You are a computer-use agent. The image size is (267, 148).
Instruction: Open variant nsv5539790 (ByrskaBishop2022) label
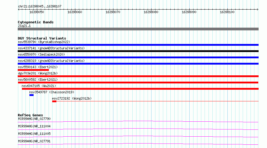44,42
